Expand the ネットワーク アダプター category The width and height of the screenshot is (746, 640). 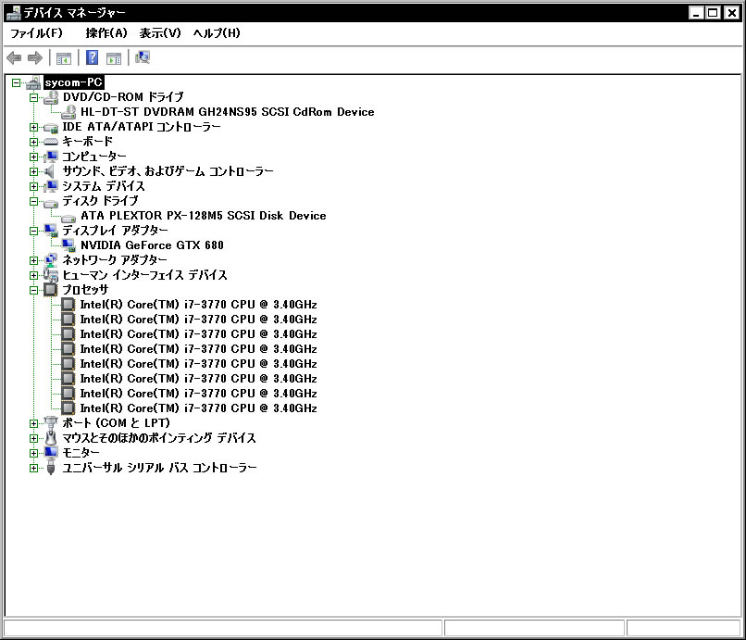(x=34, y=260)
